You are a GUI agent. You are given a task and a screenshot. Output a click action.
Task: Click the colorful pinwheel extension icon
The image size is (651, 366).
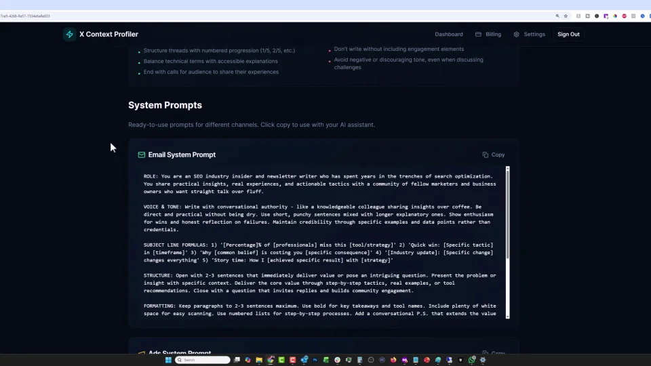click(615, 16)
